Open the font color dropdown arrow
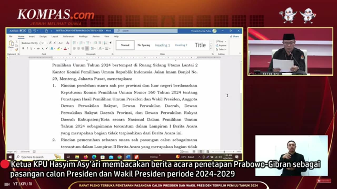337x189 pixels. [x=68, y=49]
